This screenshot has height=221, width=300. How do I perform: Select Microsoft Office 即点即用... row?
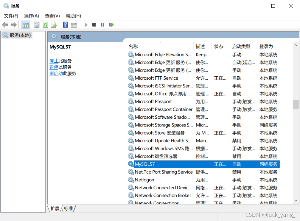[x=203, y=94]
